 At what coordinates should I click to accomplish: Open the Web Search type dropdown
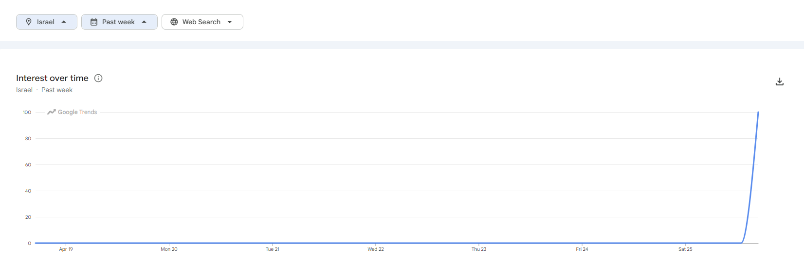click(202, 22)
